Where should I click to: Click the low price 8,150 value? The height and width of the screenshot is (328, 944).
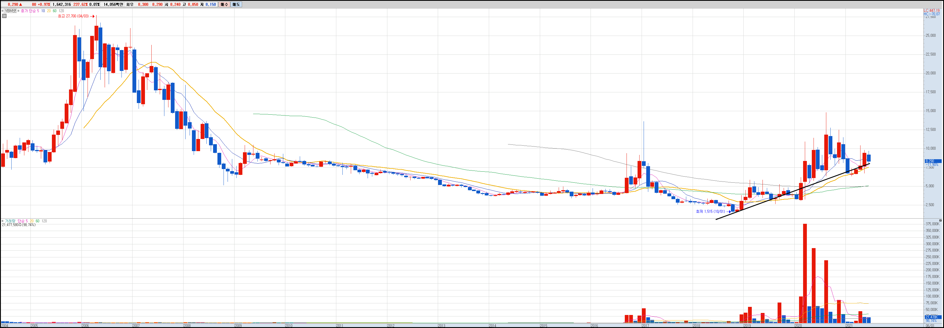(210, 4)
